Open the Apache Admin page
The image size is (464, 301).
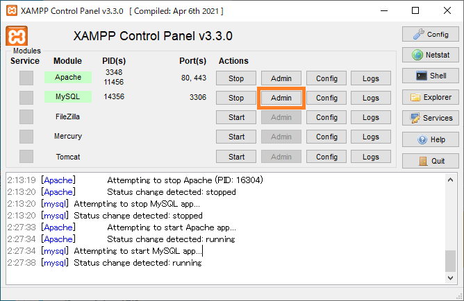pos(281,78)
